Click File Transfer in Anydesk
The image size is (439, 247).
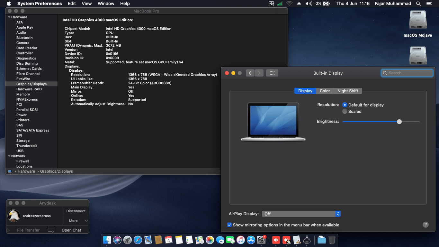click(x=28, y=230)
